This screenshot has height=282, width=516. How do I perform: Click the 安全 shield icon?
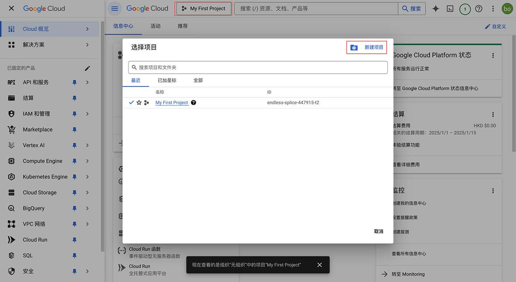pos(11,271)
